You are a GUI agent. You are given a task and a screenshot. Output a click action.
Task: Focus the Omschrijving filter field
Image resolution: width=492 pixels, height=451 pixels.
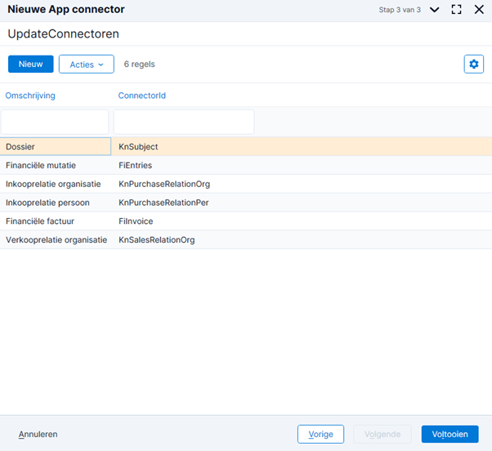(55, 122)
